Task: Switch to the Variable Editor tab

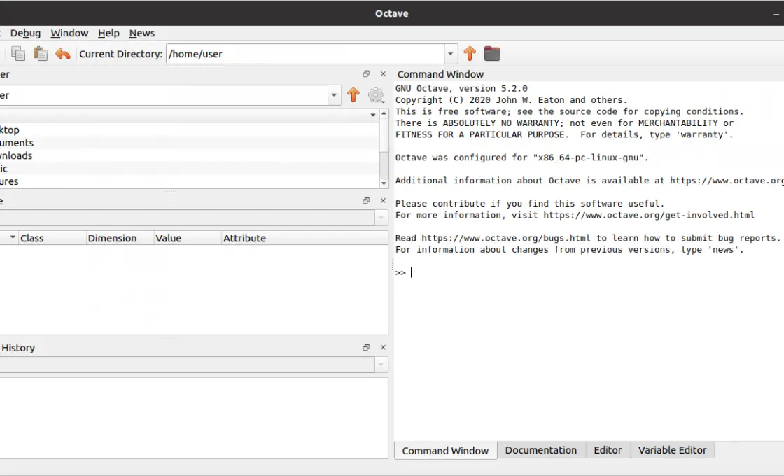Action: click(672, 450)
